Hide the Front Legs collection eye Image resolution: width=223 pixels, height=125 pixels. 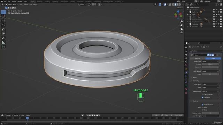218,24
